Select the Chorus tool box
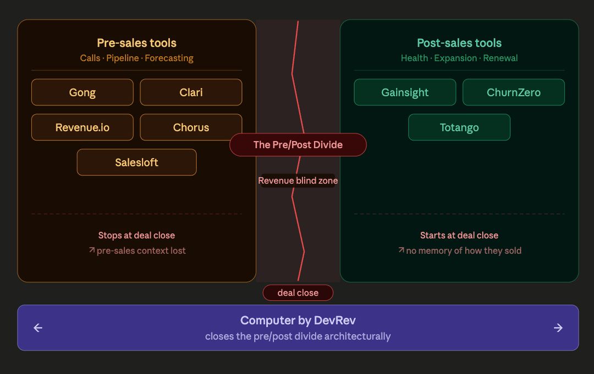 click(x=191, y=127)
